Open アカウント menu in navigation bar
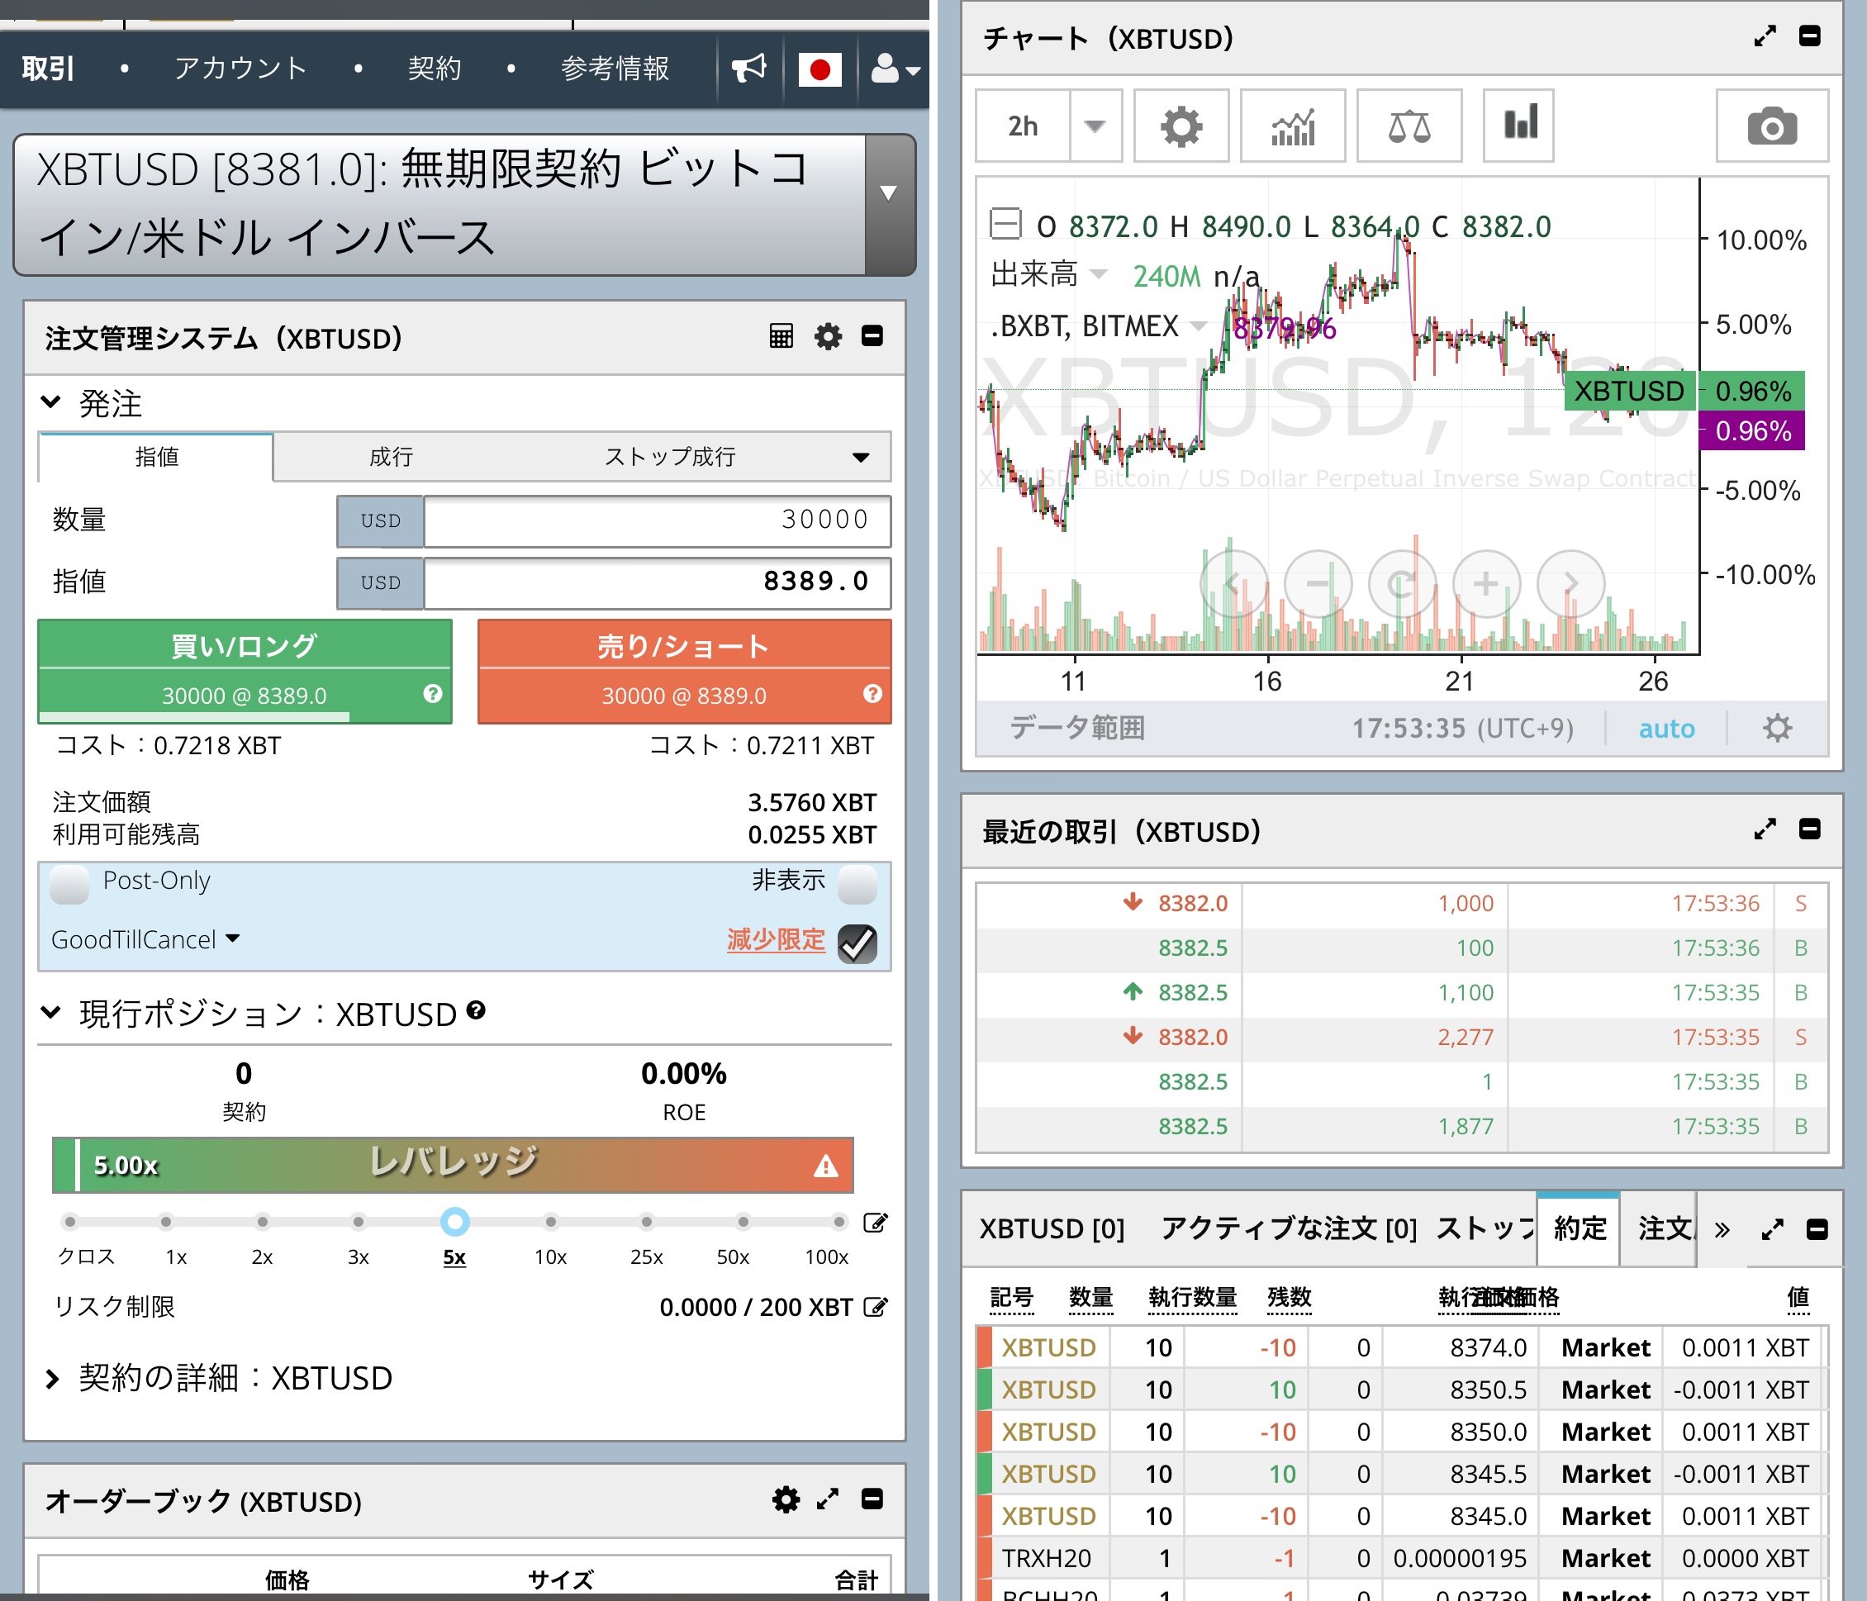This screenshot has height=1601, width=1867. coord(240,69)
